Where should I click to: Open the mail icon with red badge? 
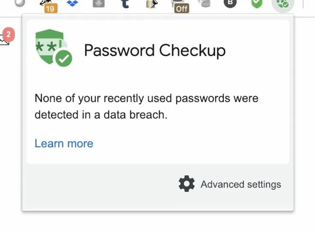pyautogui.click(x=3, y=40)
